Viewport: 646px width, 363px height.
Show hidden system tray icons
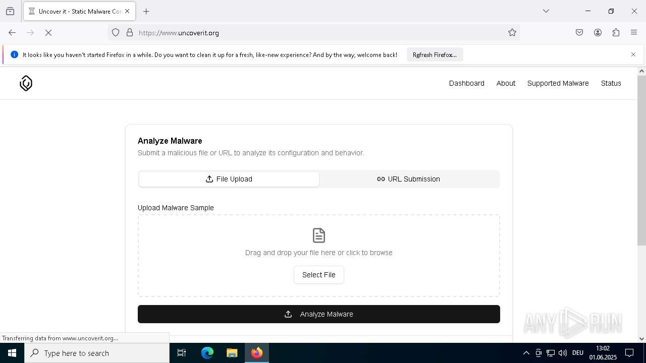pos(526,353)
